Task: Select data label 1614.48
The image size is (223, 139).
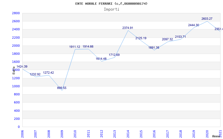Action: click(101, 59)
